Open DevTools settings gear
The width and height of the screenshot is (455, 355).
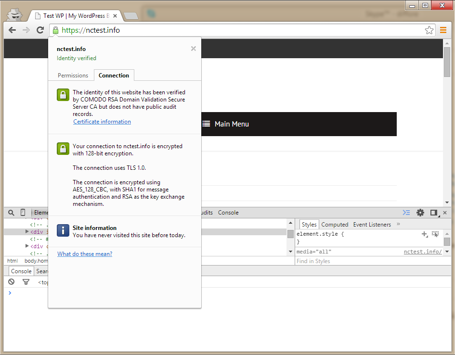(x=420, y=213)
